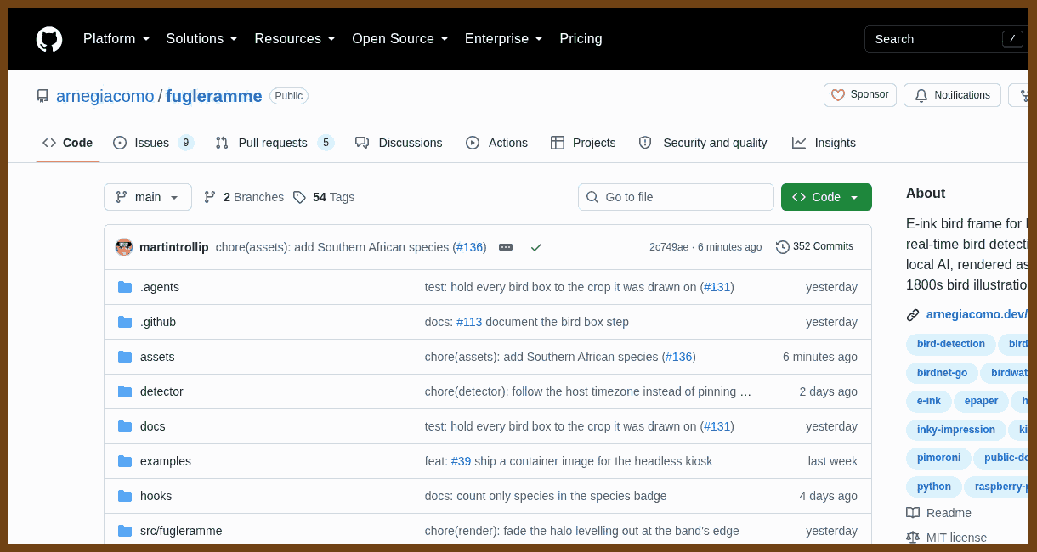Click folder icon beside .agents
Image resolution: width=1037 pixels, height=552 pixels.
coord(125,287)
